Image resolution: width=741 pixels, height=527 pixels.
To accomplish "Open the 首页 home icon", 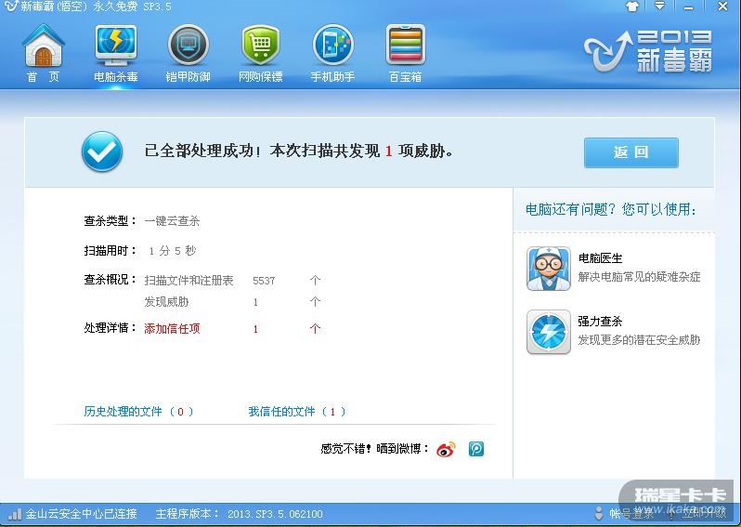I will [43, 46].
